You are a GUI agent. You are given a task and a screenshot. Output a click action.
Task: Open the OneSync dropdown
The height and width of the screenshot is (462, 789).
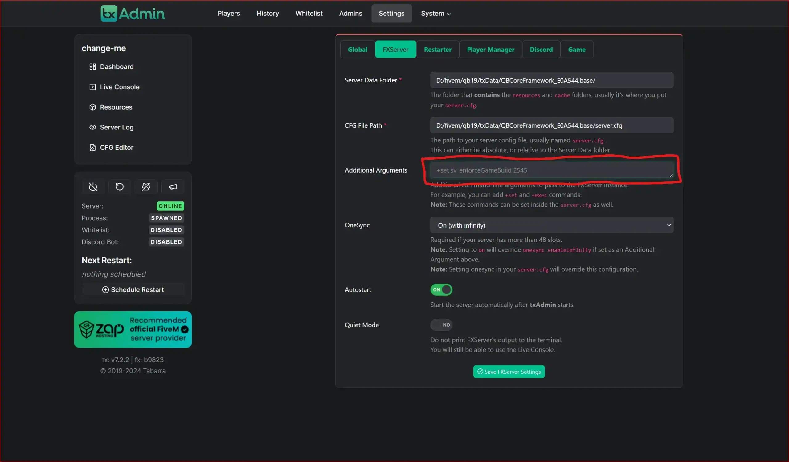552,225
